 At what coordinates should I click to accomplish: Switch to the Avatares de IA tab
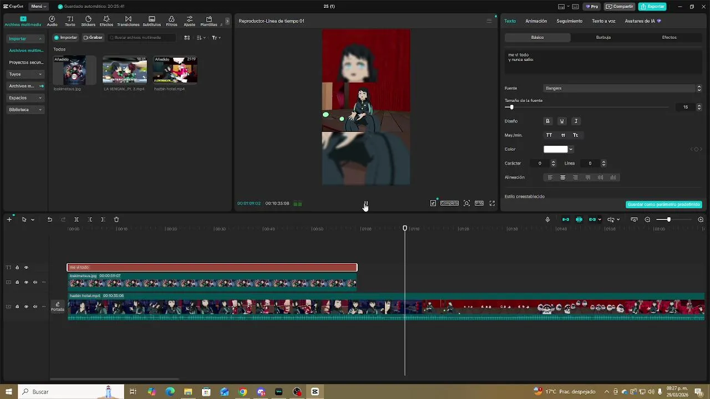coord(642,21)
